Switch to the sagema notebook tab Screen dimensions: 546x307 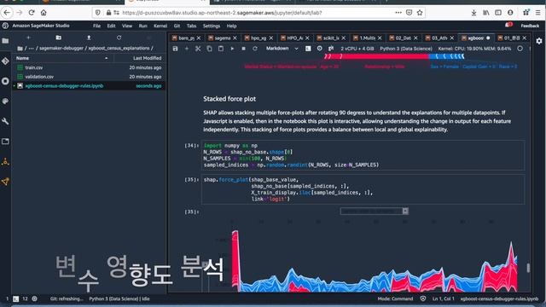(x=222, y=38)
